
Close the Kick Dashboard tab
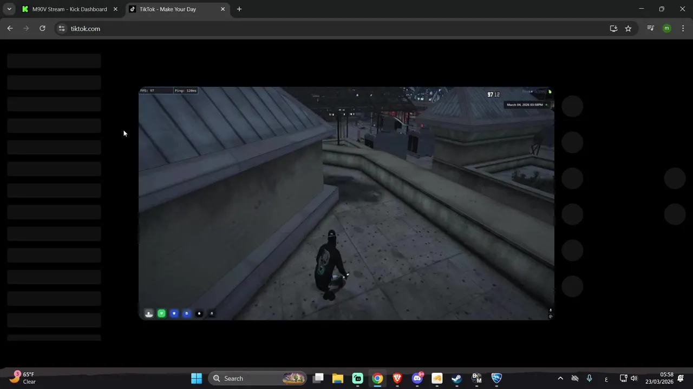click(x=115, y=9)
